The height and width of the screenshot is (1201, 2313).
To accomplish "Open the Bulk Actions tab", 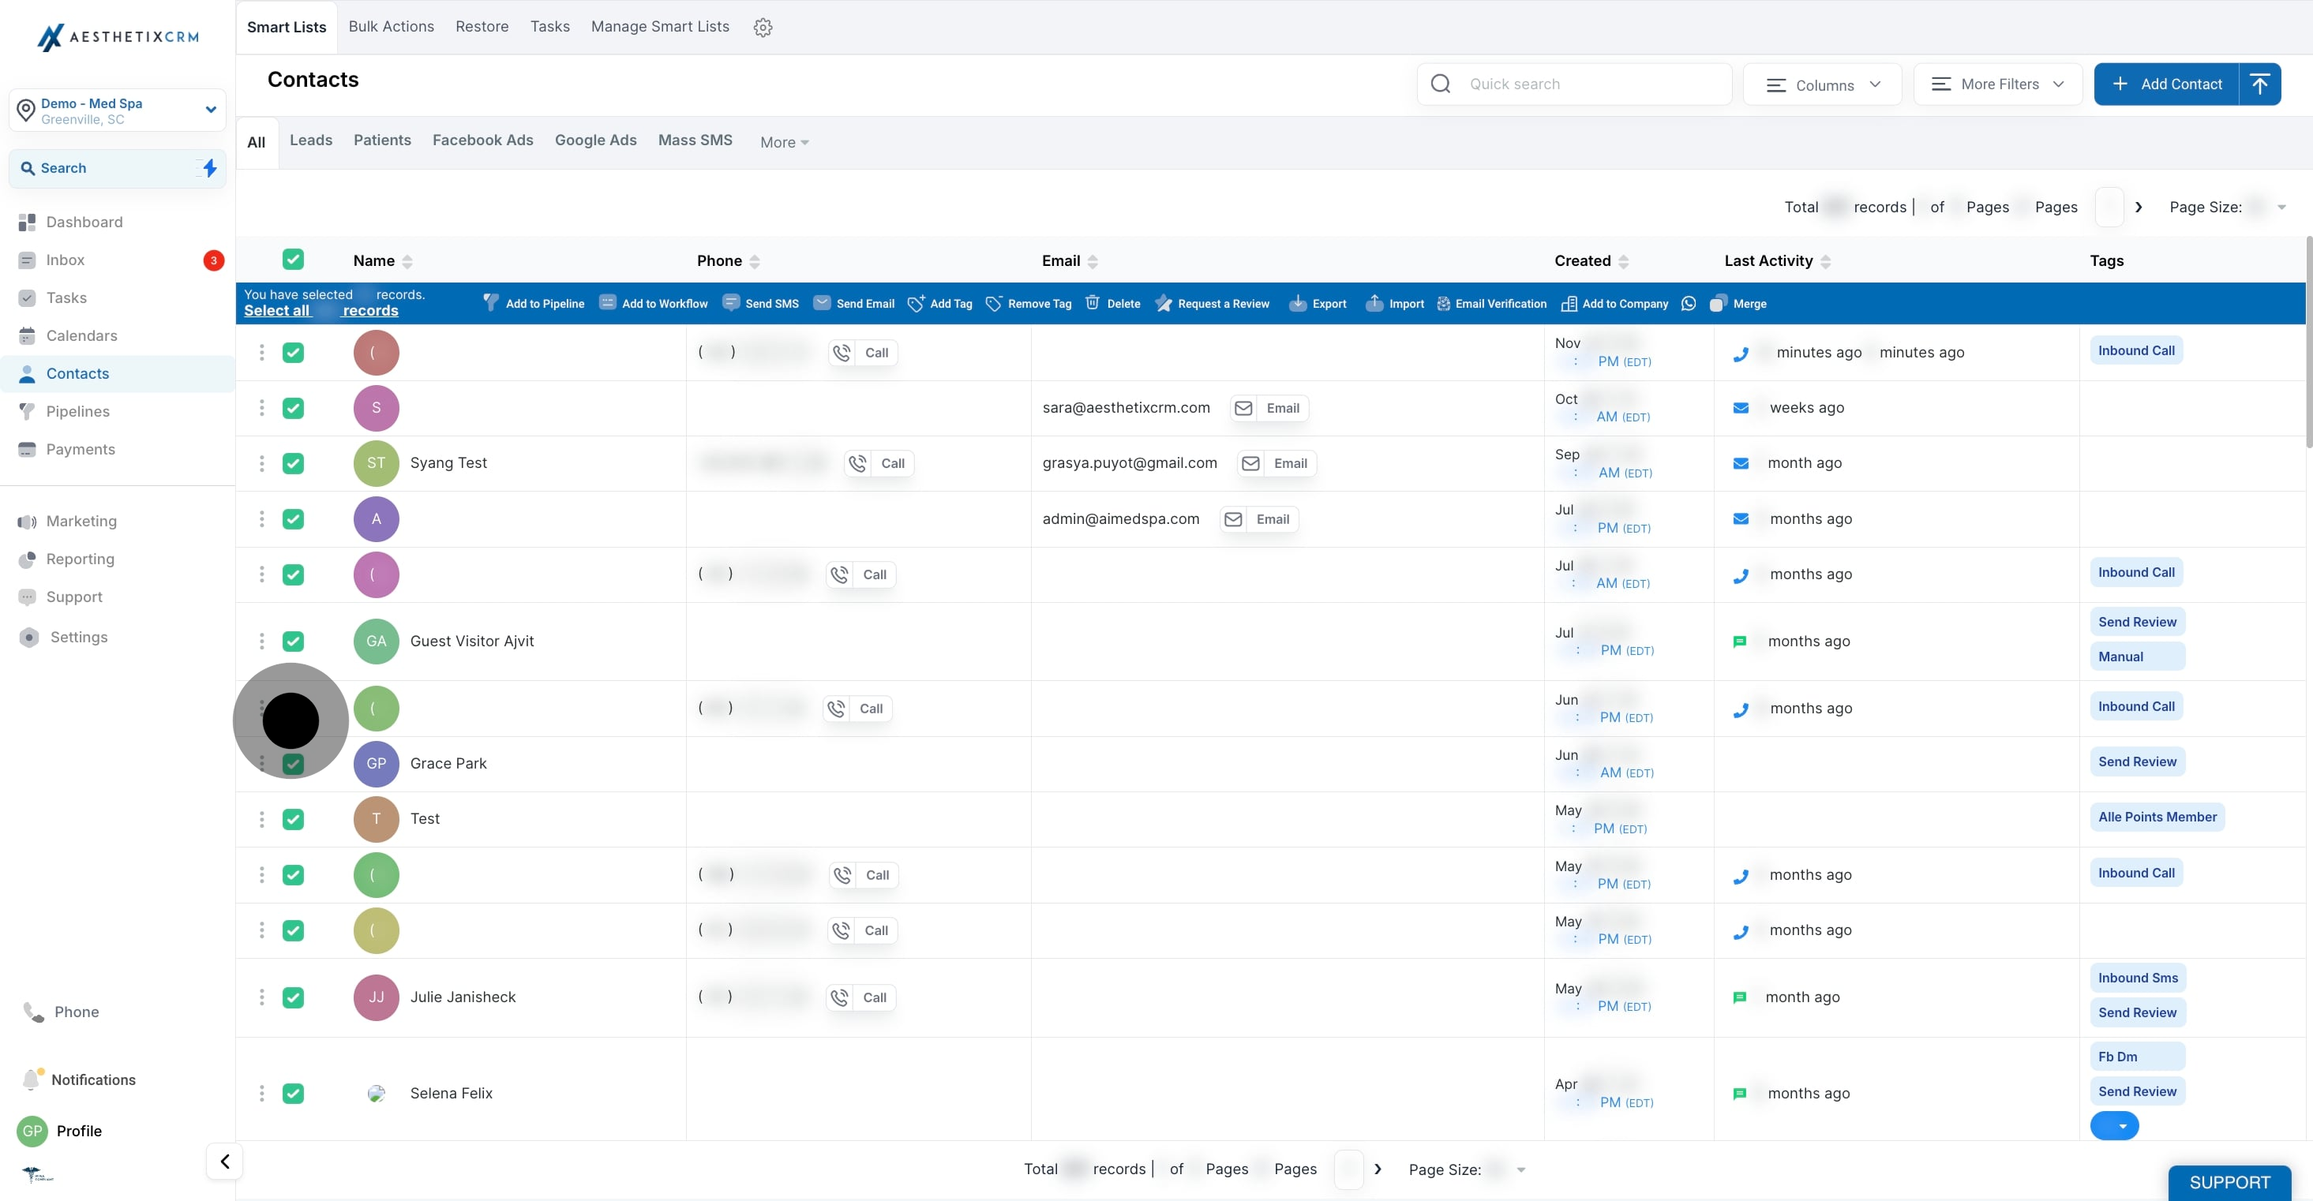I will [391, 26].
